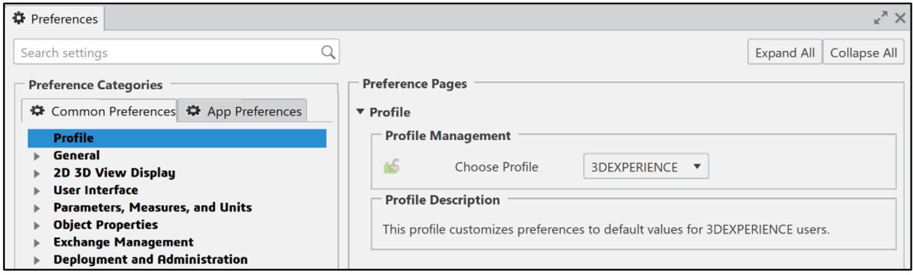Select the Common Preferences tab
This screenshot has height=275, width=913.
103,111
